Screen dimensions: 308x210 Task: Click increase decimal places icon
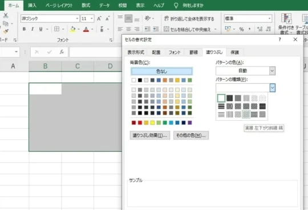point(260,29)
